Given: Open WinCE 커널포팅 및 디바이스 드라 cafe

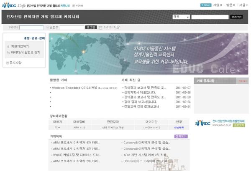Looking at the screenshot, I should [x=77, y=155].
